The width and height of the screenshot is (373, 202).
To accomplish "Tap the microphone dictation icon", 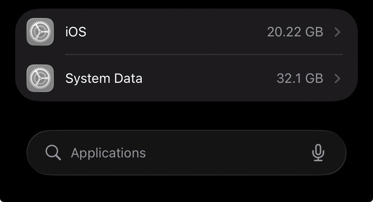I will click(318, 153).
